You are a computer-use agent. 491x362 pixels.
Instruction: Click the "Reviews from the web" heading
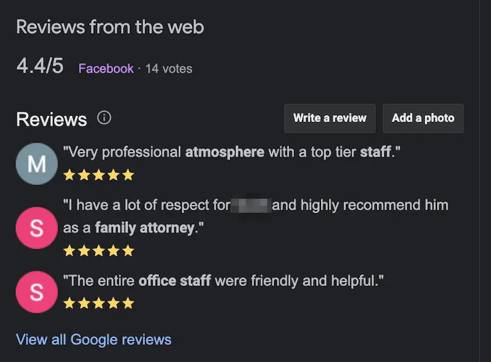pos(110,27)
